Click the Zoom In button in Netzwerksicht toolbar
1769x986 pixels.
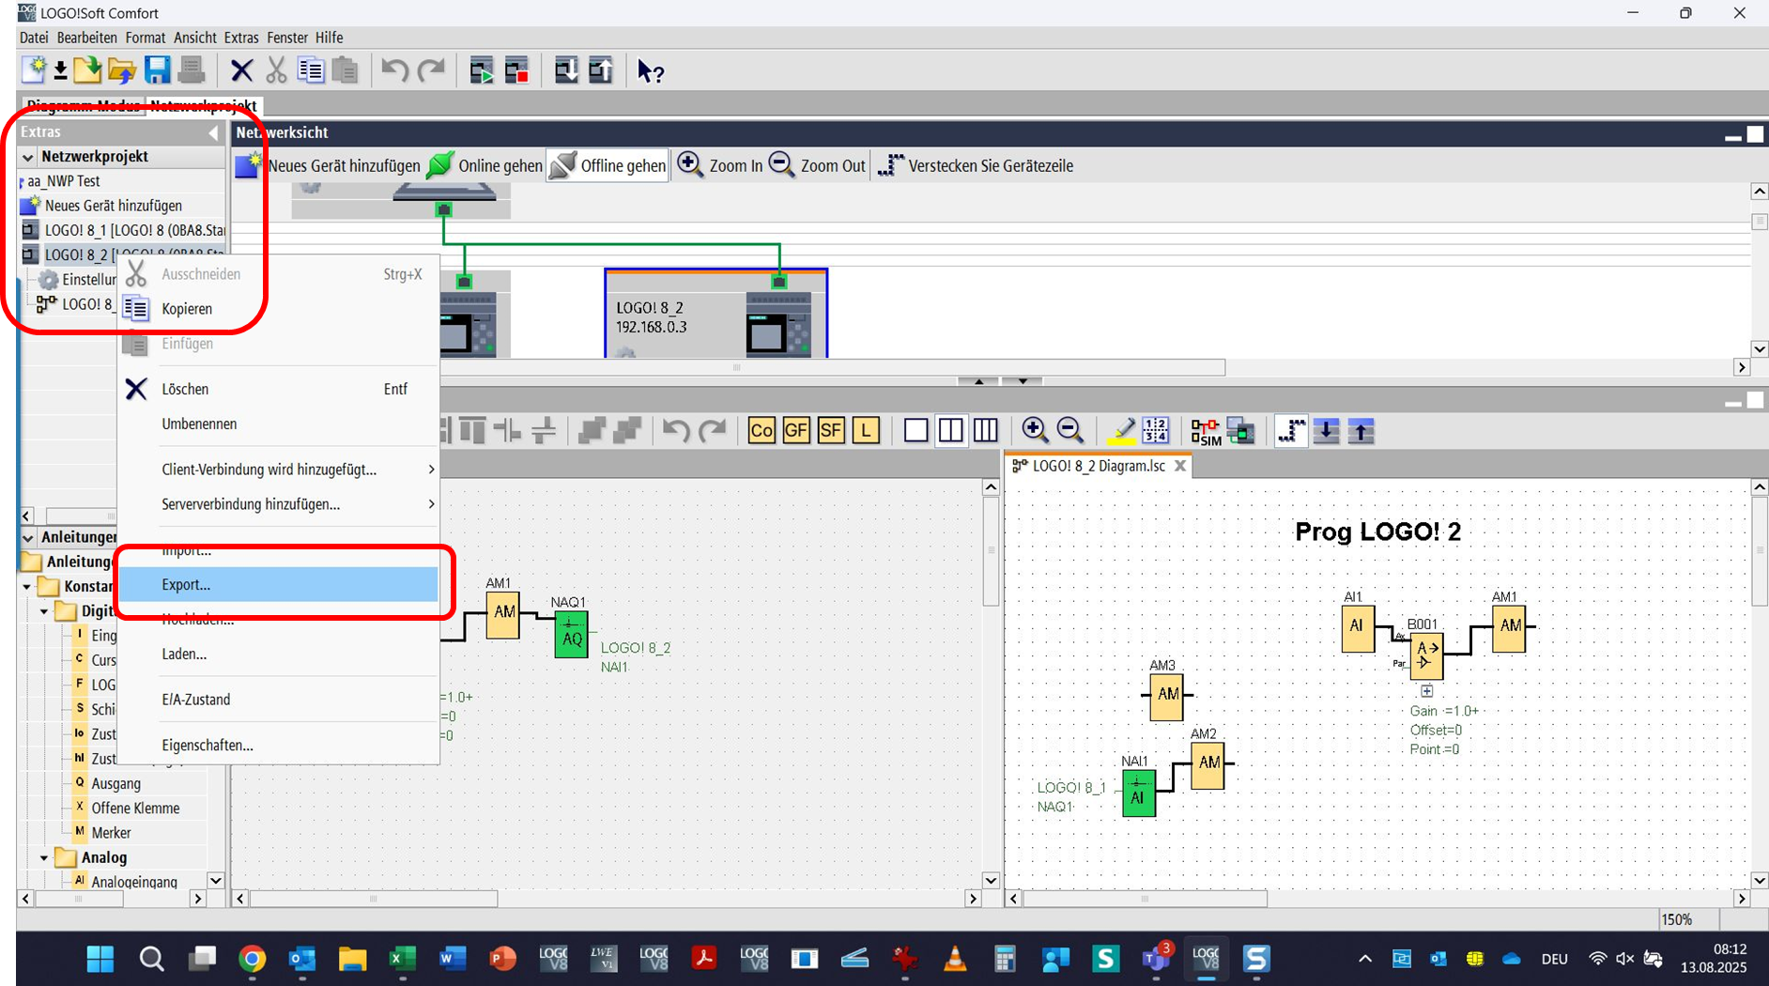point(721,165)
